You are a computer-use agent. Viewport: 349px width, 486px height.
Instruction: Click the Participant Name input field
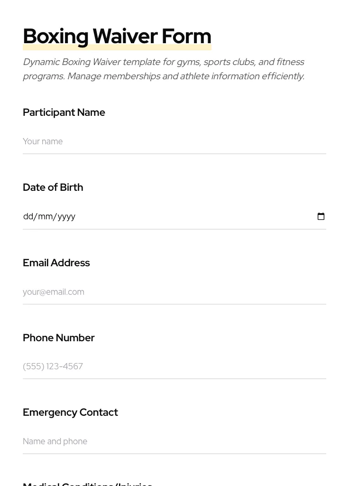point(174,141)
